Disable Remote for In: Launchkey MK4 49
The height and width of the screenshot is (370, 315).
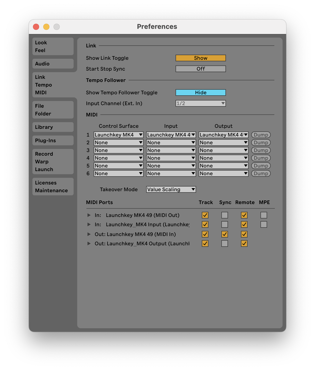pyautogui.click(x=244, y=215)
